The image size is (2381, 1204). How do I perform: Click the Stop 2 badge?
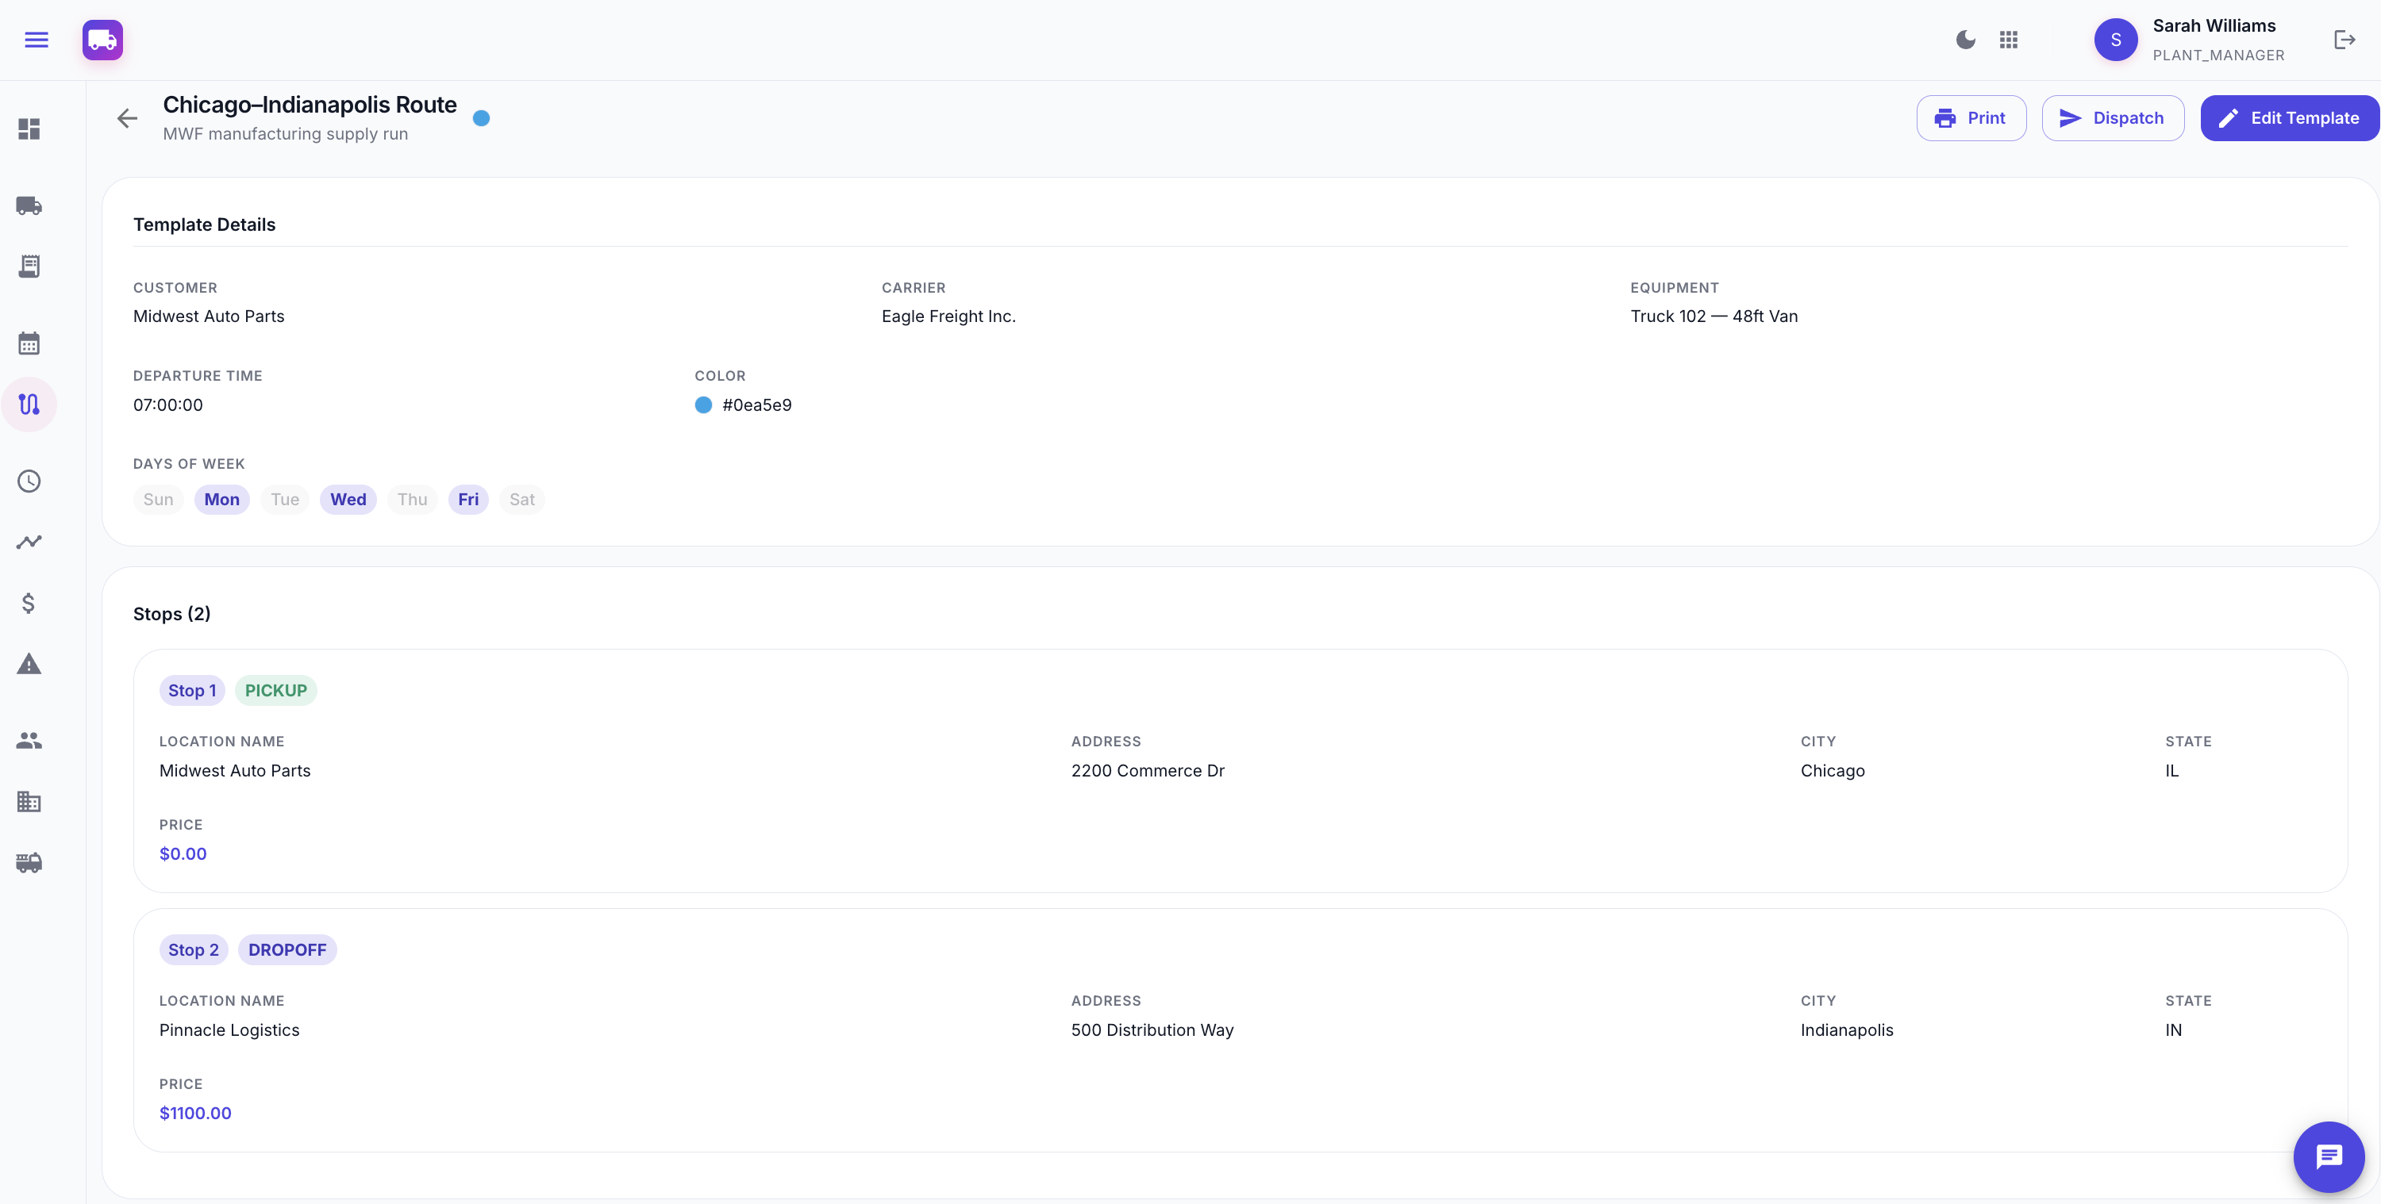193,950
